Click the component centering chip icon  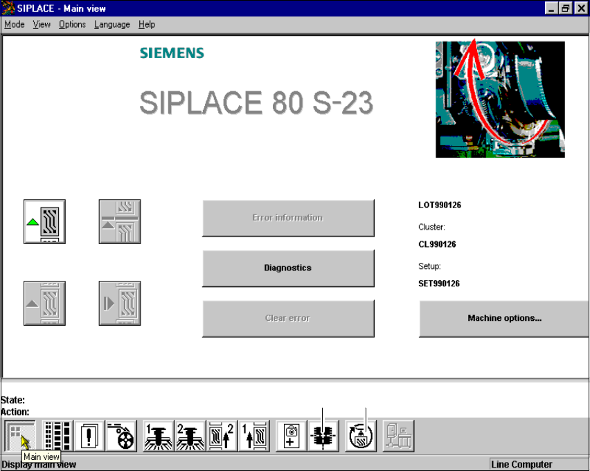tap(323, 436)
